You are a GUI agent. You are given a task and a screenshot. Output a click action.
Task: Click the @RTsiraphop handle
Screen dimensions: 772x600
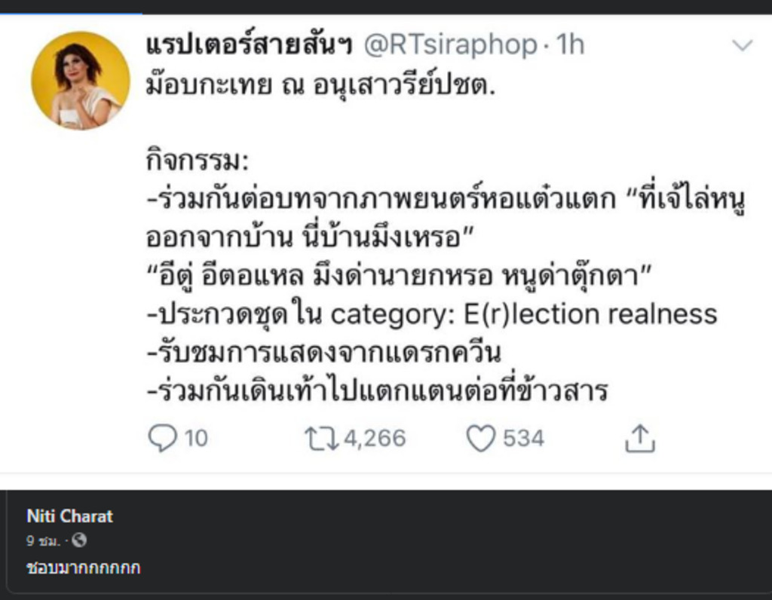pos(450,45)
